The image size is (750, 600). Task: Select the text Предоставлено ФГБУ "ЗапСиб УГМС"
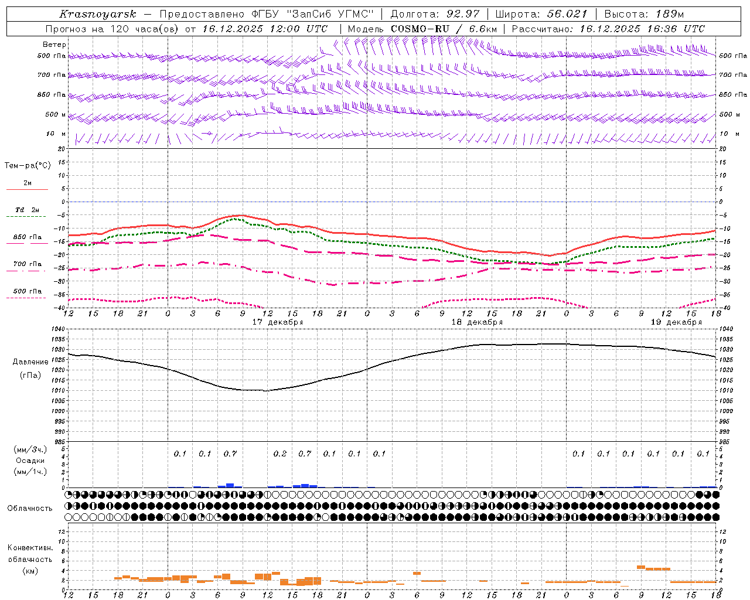coord(267,14)
